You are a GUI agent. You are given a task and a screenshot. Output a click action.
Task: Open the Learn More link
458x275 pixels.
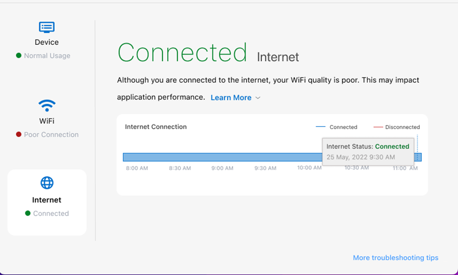pyautogui.click(x=231, y=98)
